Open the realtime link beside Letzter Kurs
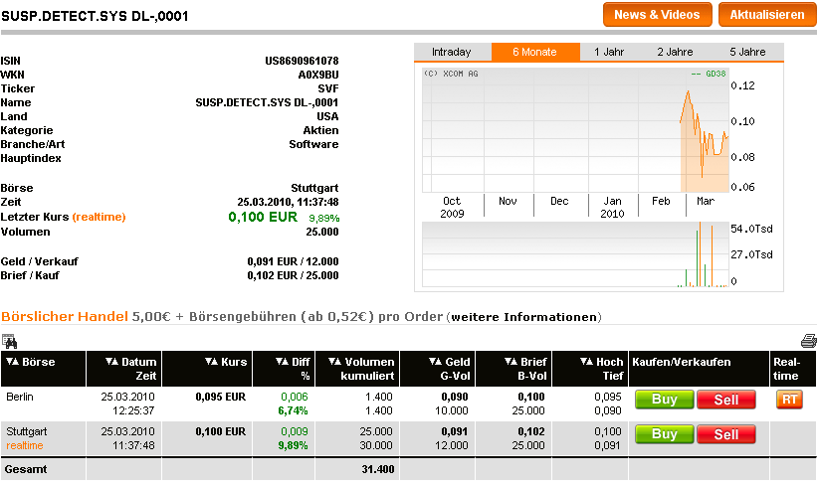The width and height of the screenshot is (819, 486). (x=100, y=217)
